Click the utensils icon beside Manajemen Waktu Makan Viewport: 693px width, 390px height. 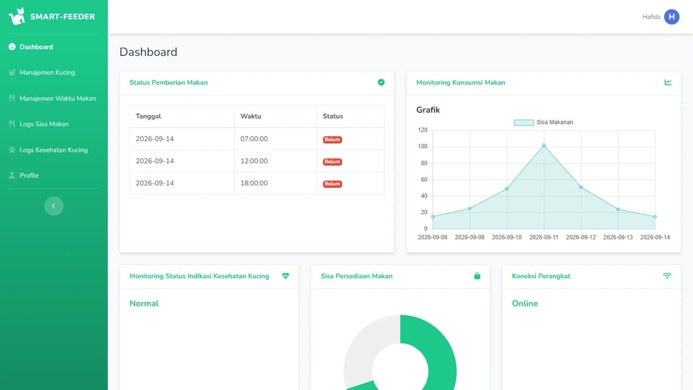pyautogui.click(x=12, y=98)
